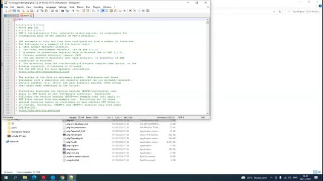Open the Plugins menu
The height and width of the screenshot is (181, 323).
(x=96, y=7)
